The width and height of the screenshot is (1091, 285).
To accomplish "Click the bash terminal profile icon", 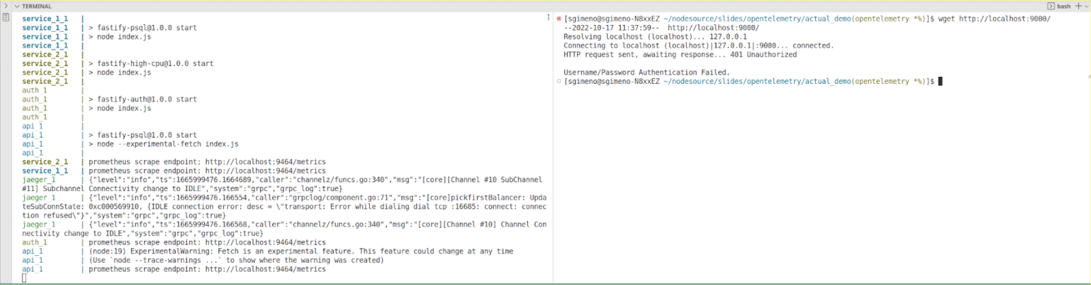I will coord(1051,6).
